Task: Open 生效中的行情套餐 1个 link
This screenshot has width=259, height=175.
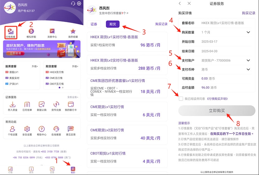Action: coord(113,13)
